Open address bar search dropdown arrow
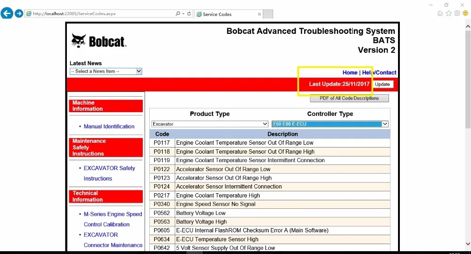This screenshot has width=471, height=254. [x=183, y=14]
